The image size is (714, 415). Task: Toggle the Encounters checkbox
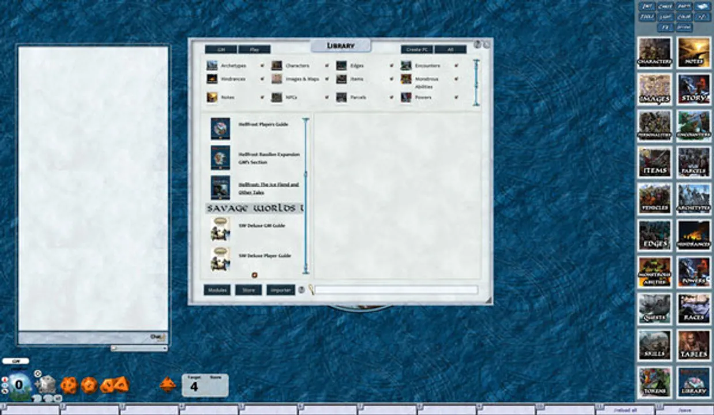coord(456,66)
